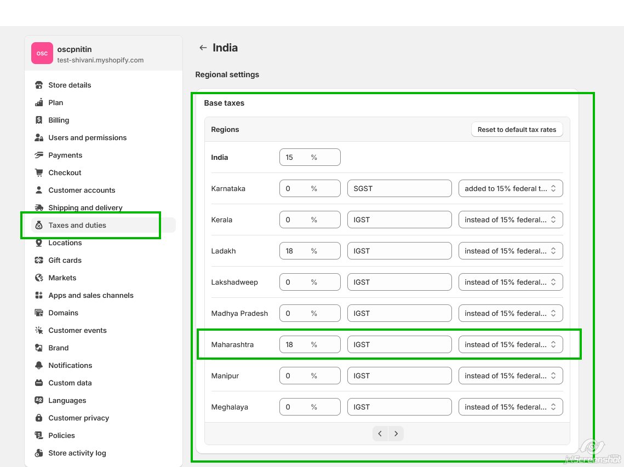The height and width of the screenshot is (467, 624).
Task: Open Maharashtra tax calculation dropdown
Action: tap(510, 344)
